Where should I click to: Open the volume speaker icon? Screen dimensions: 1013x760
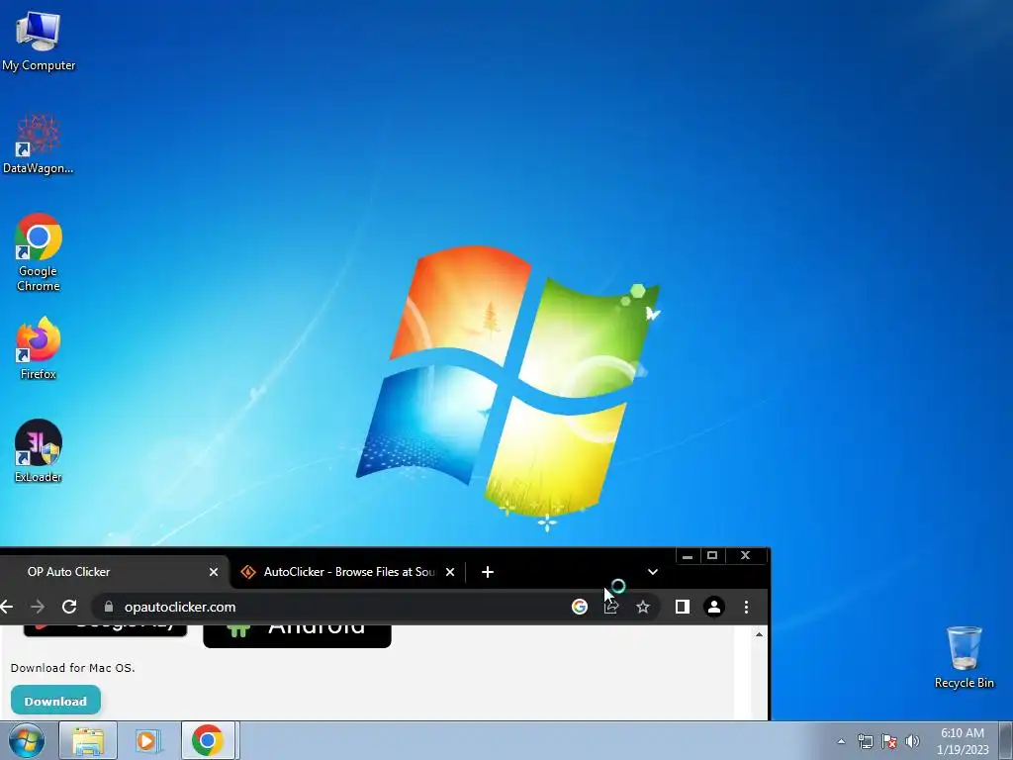(912, 741)
